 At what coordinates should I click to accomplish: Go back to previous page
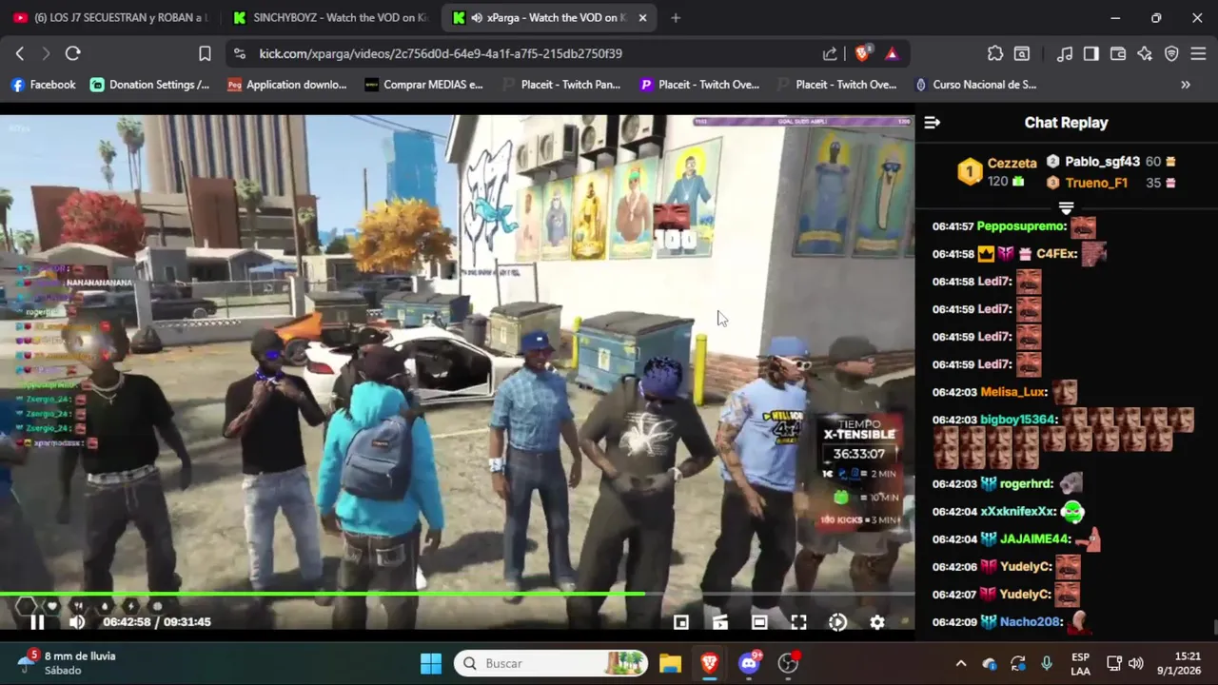coord(19,54)
